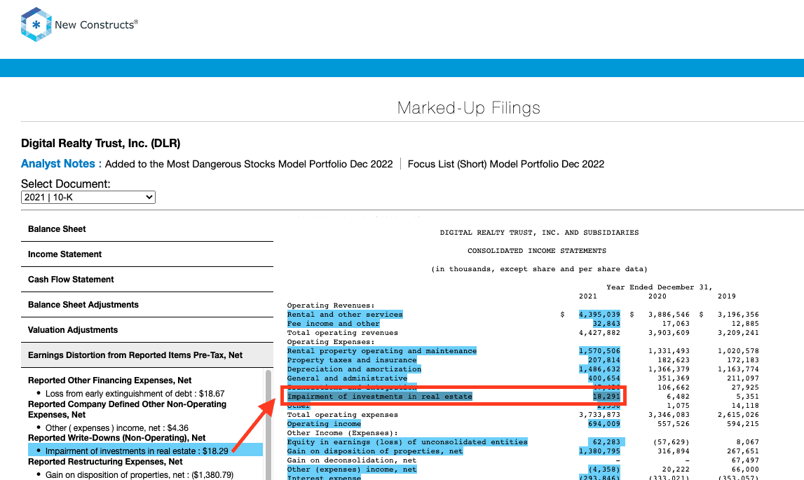Screen dimensions: 804x480
Task: Open the Income Statement section
Action: tap(147, 254)
